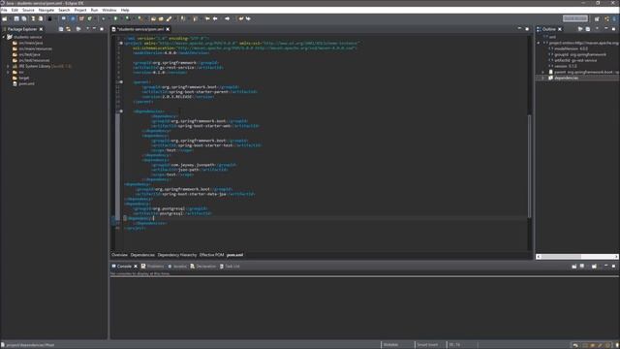The height and width of the screenshot is (349, 620).
Task: Open the Navigate menu
Action: coord(46,10)
